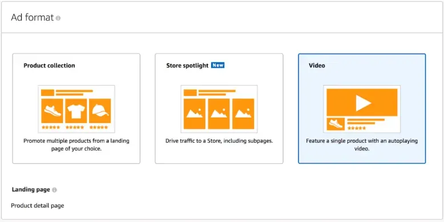Viewport: 444px width, 222px height.
Task: Choose the Store spotlight ad format card
Action: (x=219, y=108)
